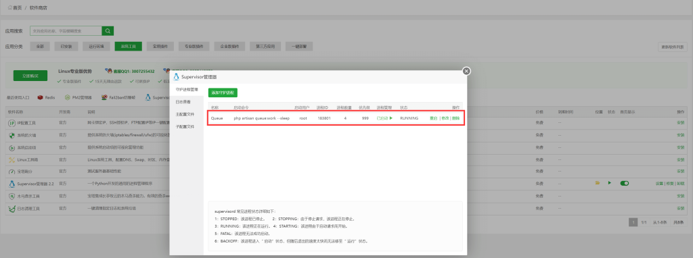The image size is (693, 258).
Task: Select the 运行环境 category filter
Action: pyautogui.click(x=96, y=47)
